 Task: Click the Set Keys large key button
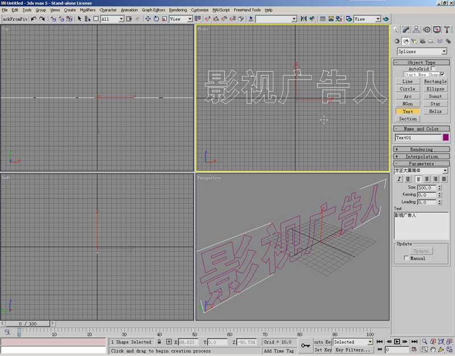click(305, 345)
